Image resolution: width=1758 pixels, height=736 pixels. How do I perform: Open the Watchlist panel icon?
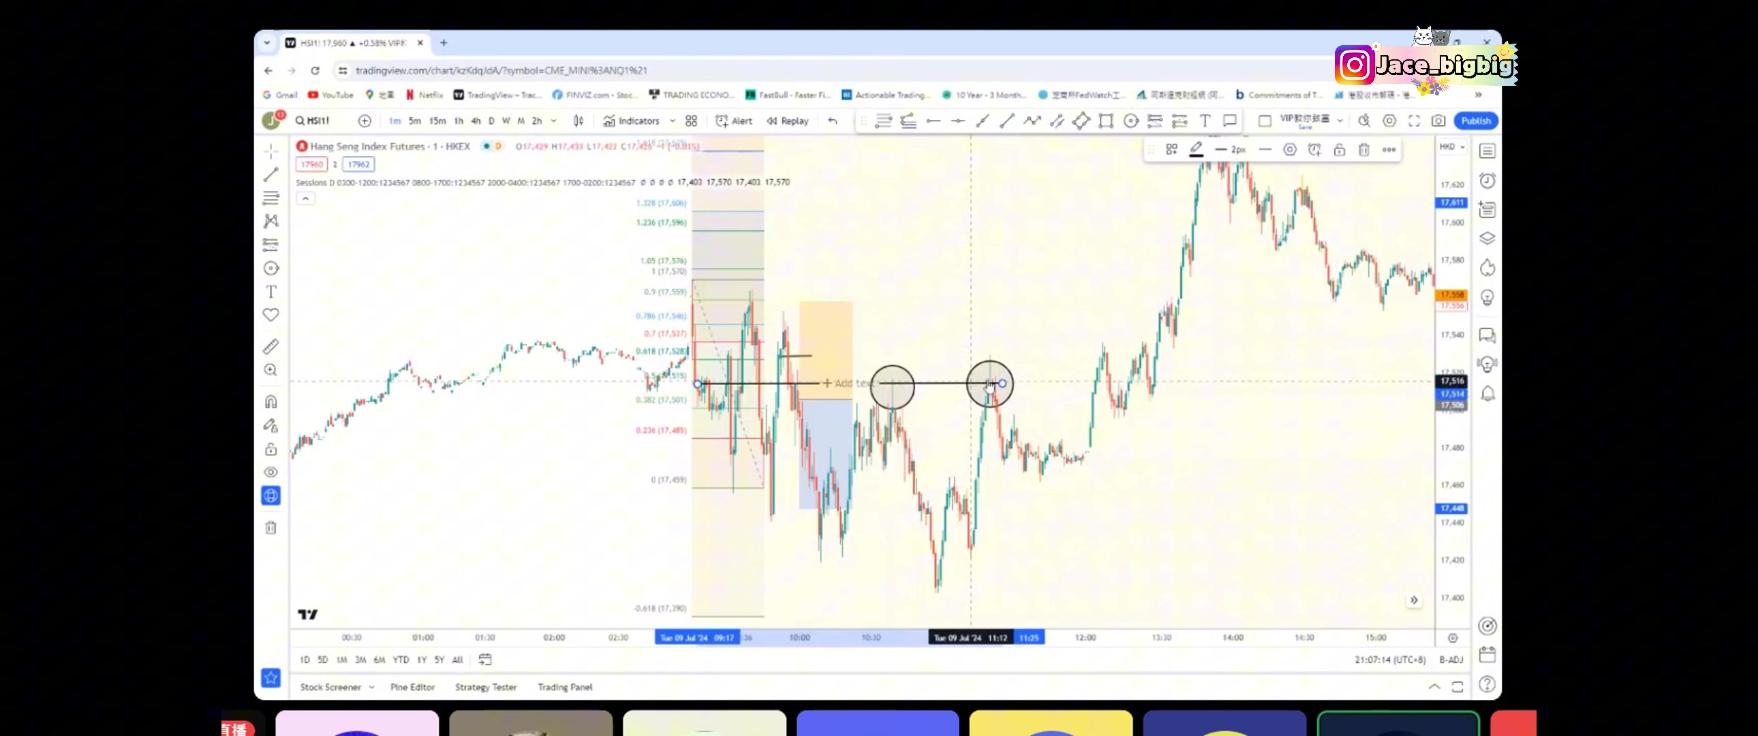coord(1487,151)
